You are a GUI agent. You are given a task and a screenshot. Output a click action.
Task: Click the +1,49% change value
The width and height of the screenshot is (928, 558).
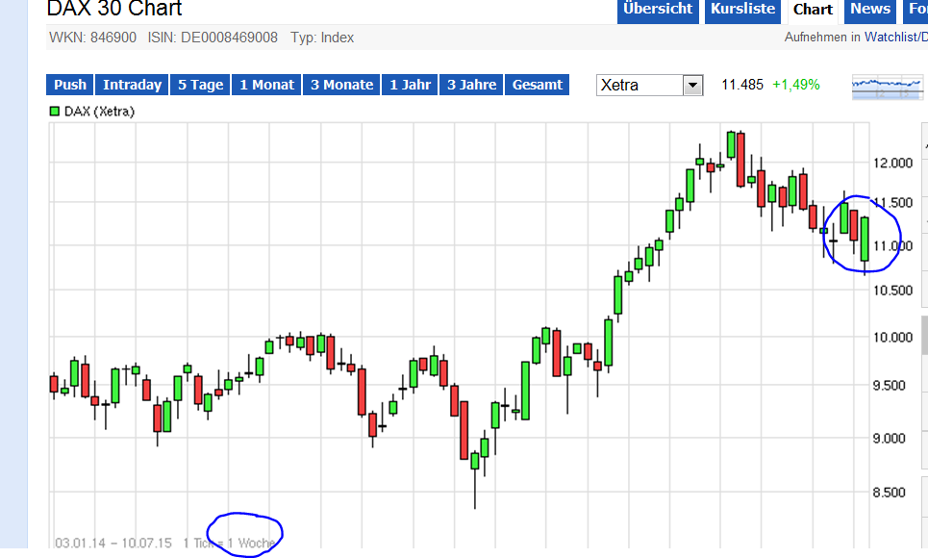[x=796, y=85]
